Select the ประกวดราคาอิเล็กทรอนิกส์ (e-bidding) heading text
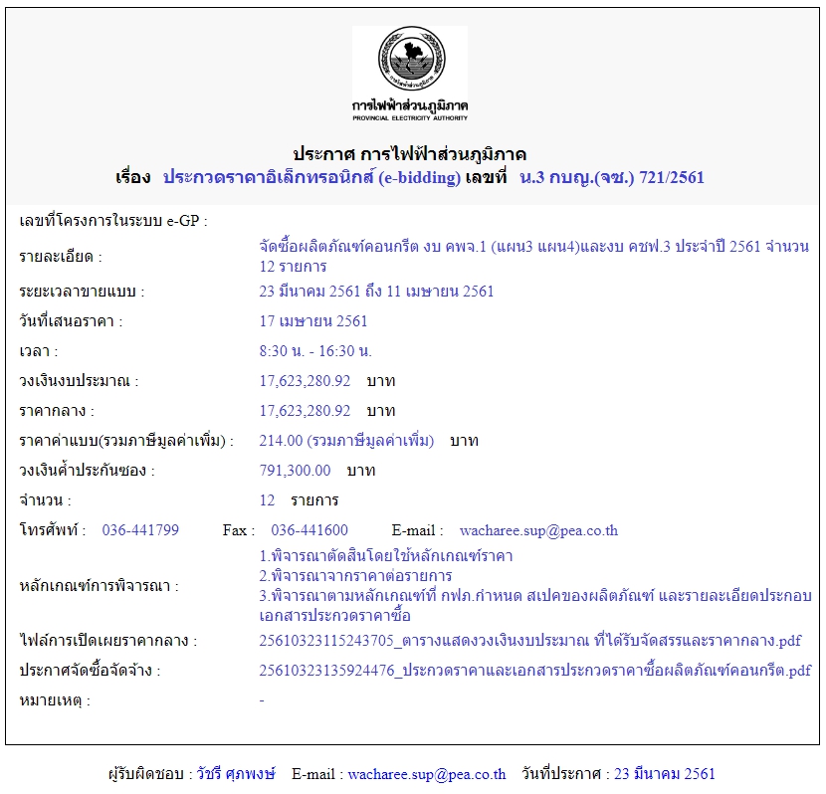Screen dimensions: 826x794 (x=311, y=177)
